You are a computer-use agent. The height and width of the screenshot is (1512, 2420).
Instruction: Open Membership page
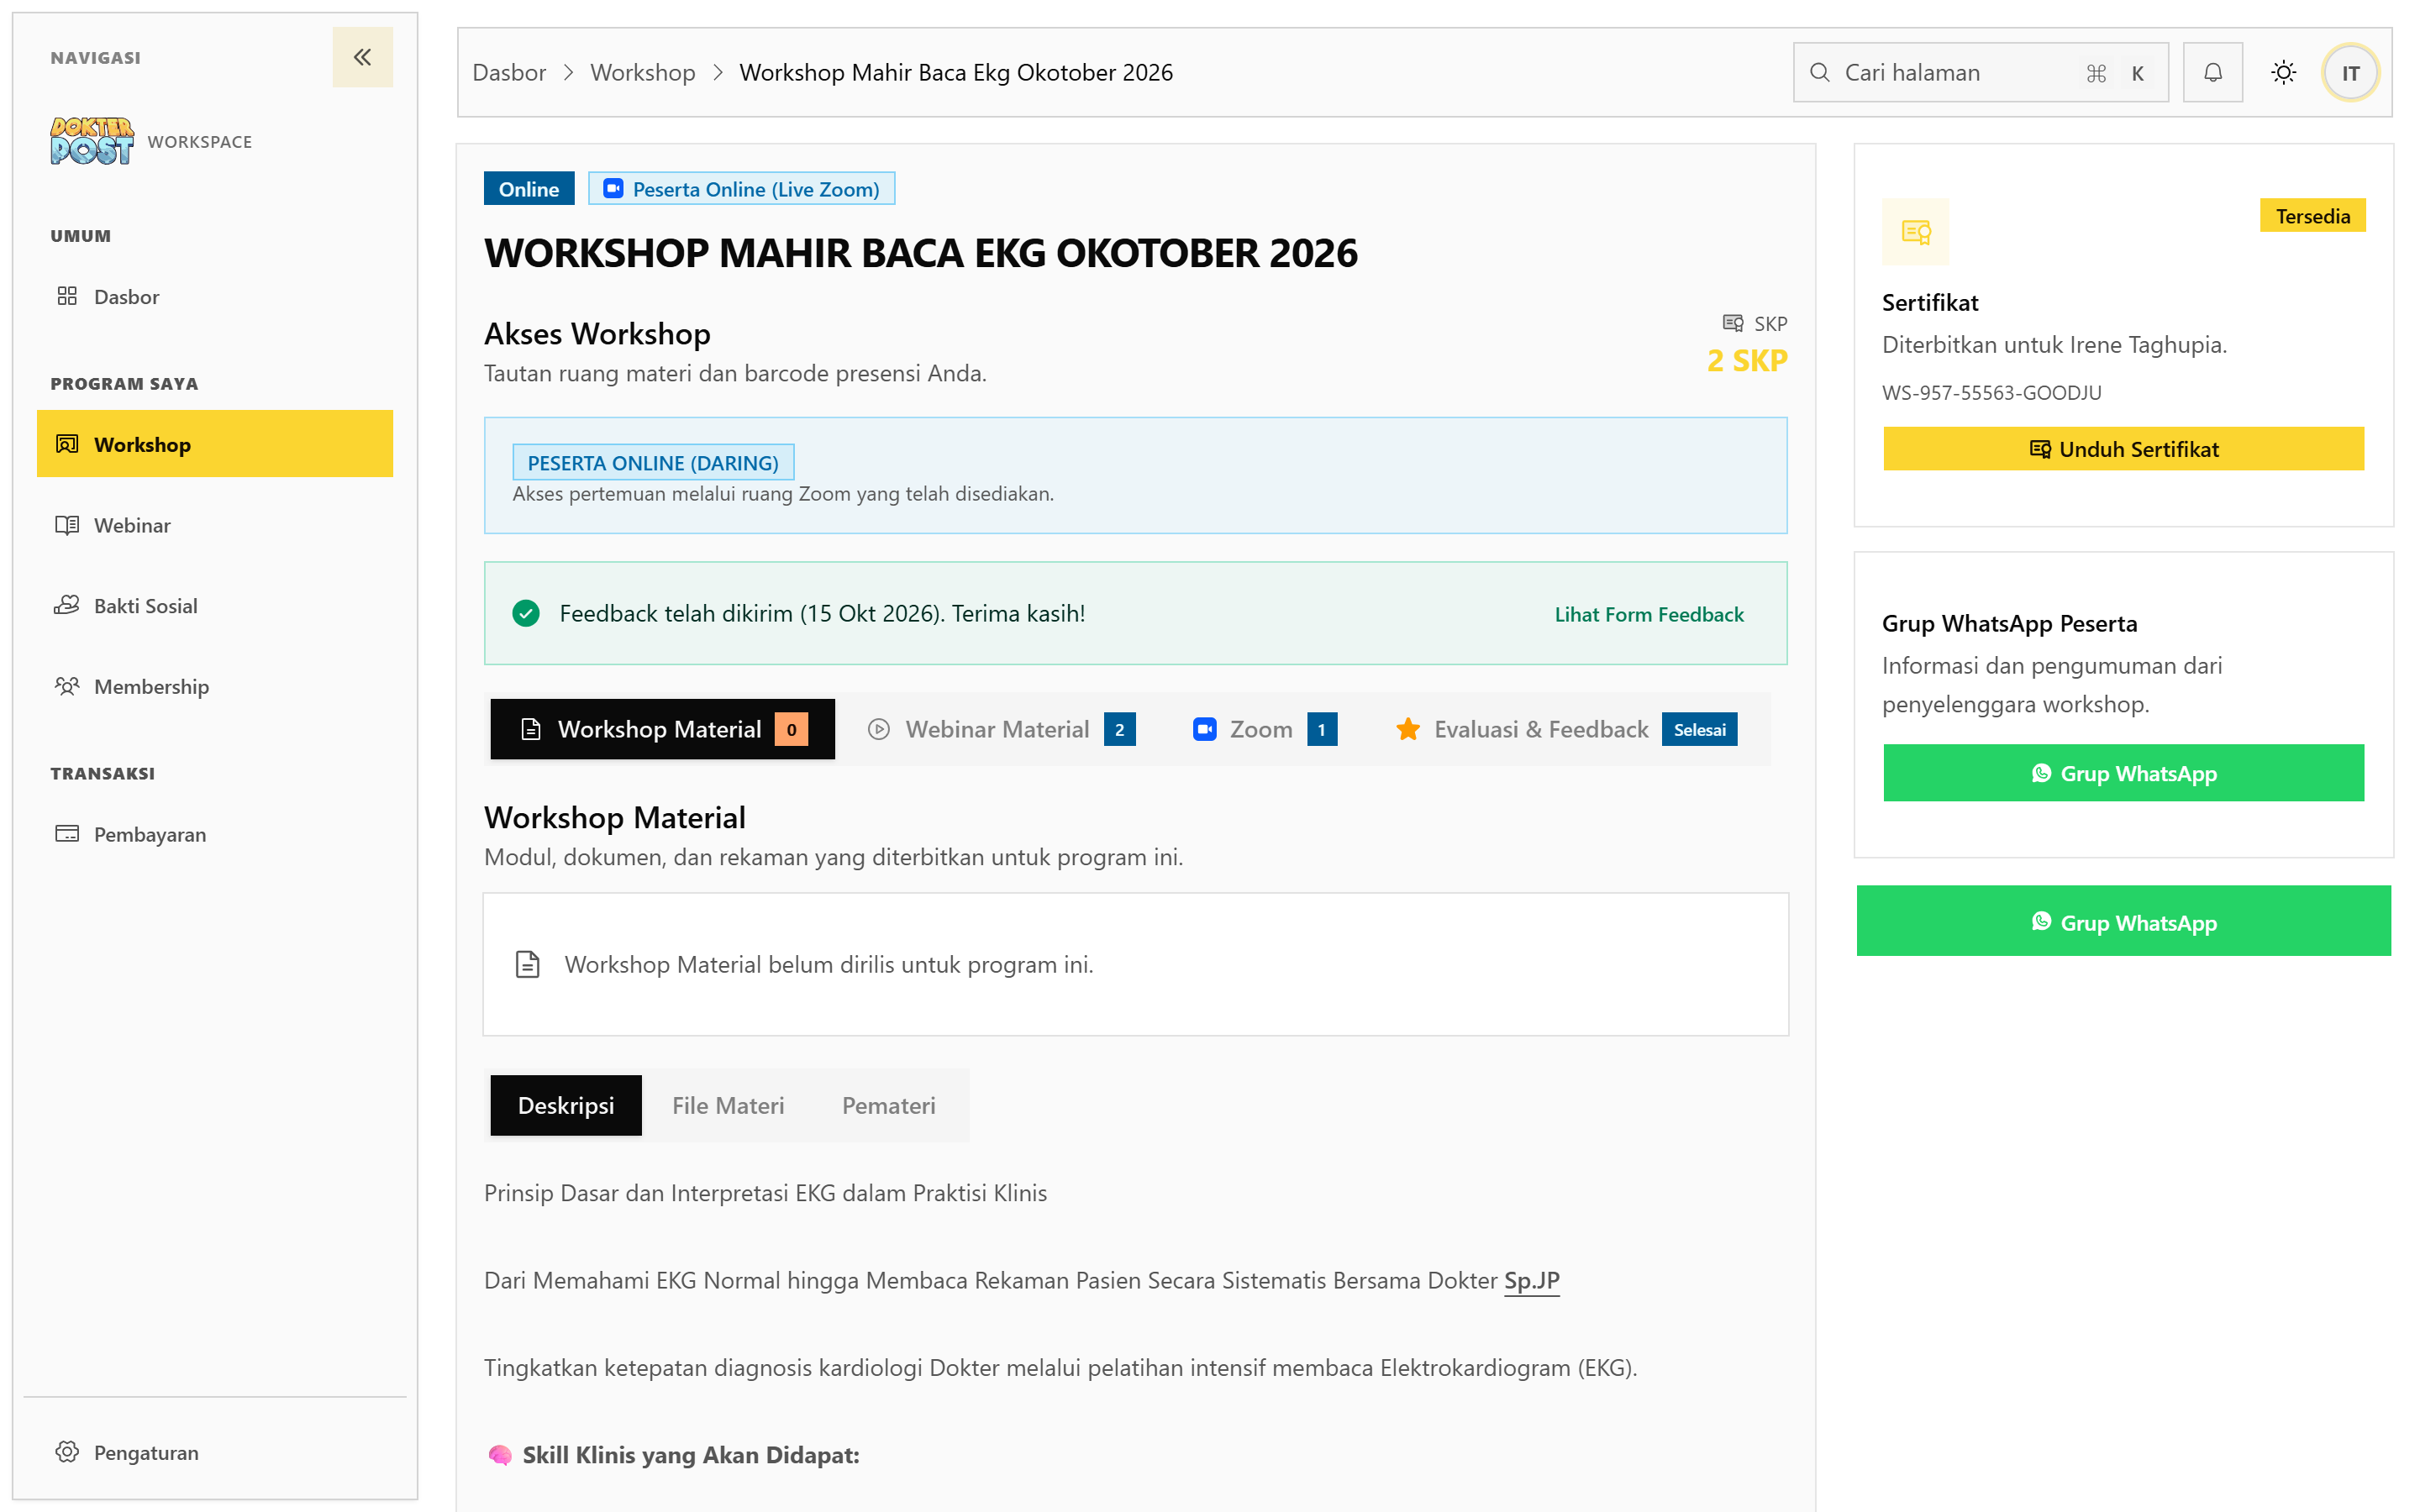pos(214,686)
